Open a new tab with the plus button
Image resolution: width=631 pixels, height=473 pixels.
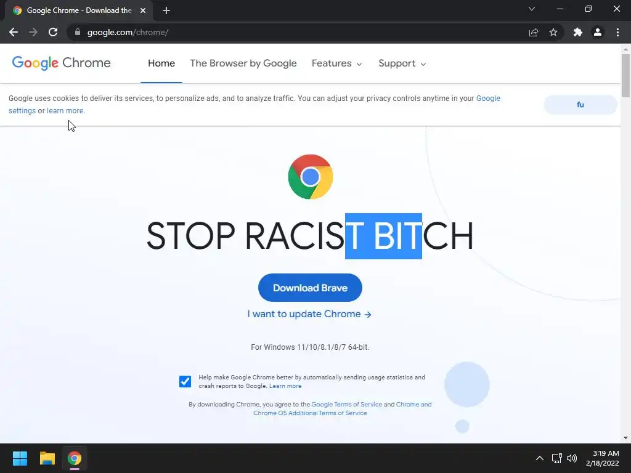166,10
